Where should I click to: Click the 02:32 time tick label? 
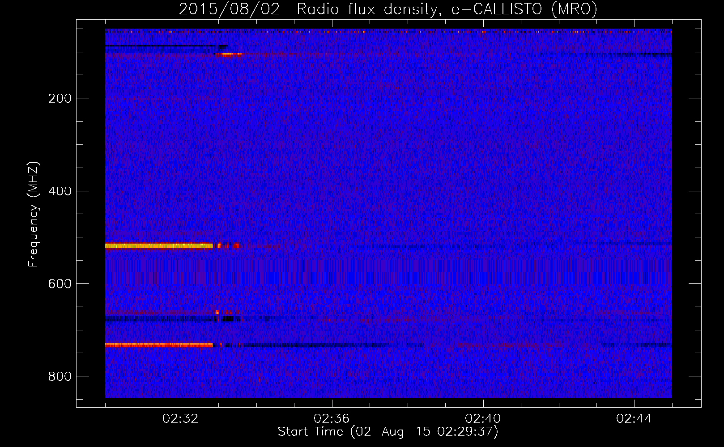[180, 419]
